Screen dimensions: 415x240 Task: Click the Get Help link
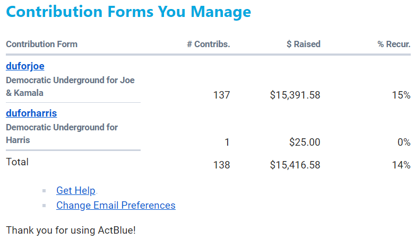coord(75,191)
